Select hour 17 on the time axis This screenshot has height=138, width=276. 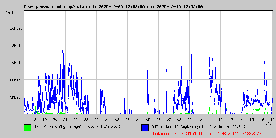(x=272, y=119)
